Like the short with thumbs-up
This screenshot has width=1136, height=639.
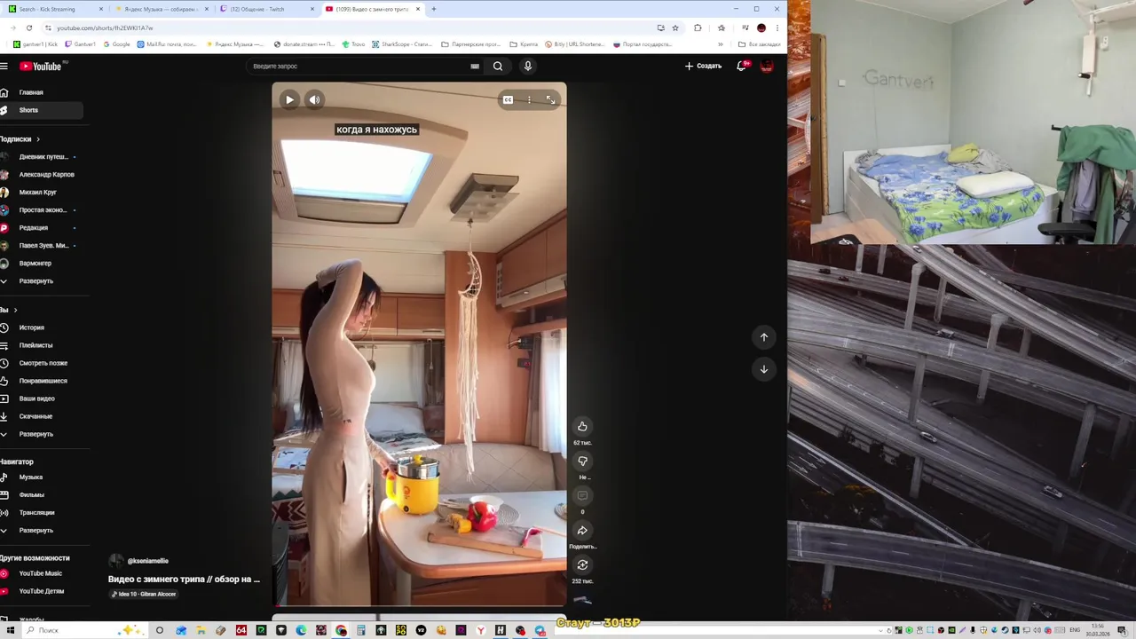[x=582, y=426]
